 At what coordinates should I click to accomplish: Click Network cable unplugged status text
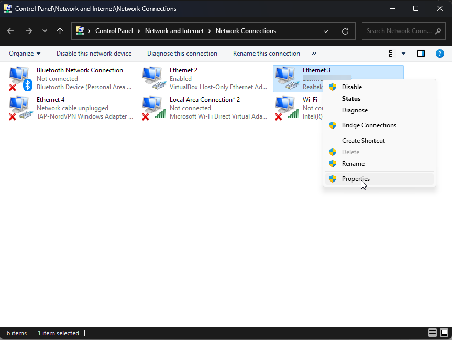pyautogui.click(x=72, y=108)
